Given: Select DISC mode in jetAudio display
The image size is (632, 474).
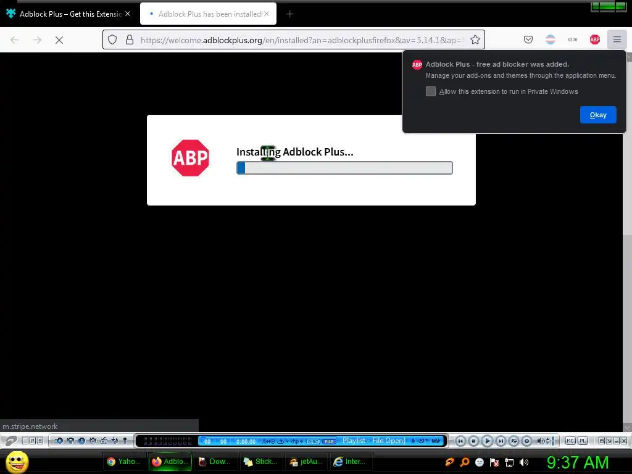Looking at the screenshot, I should pyautogui.click(x=313, y=441).
